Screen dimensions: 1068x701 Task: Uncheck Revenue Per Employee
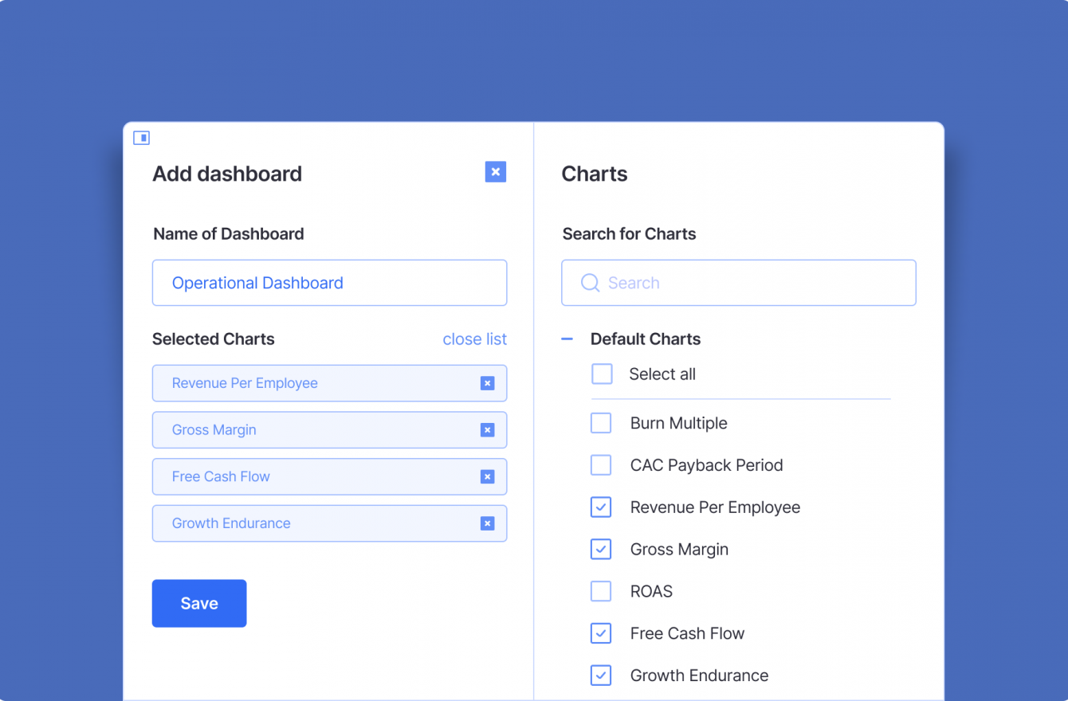601,507
